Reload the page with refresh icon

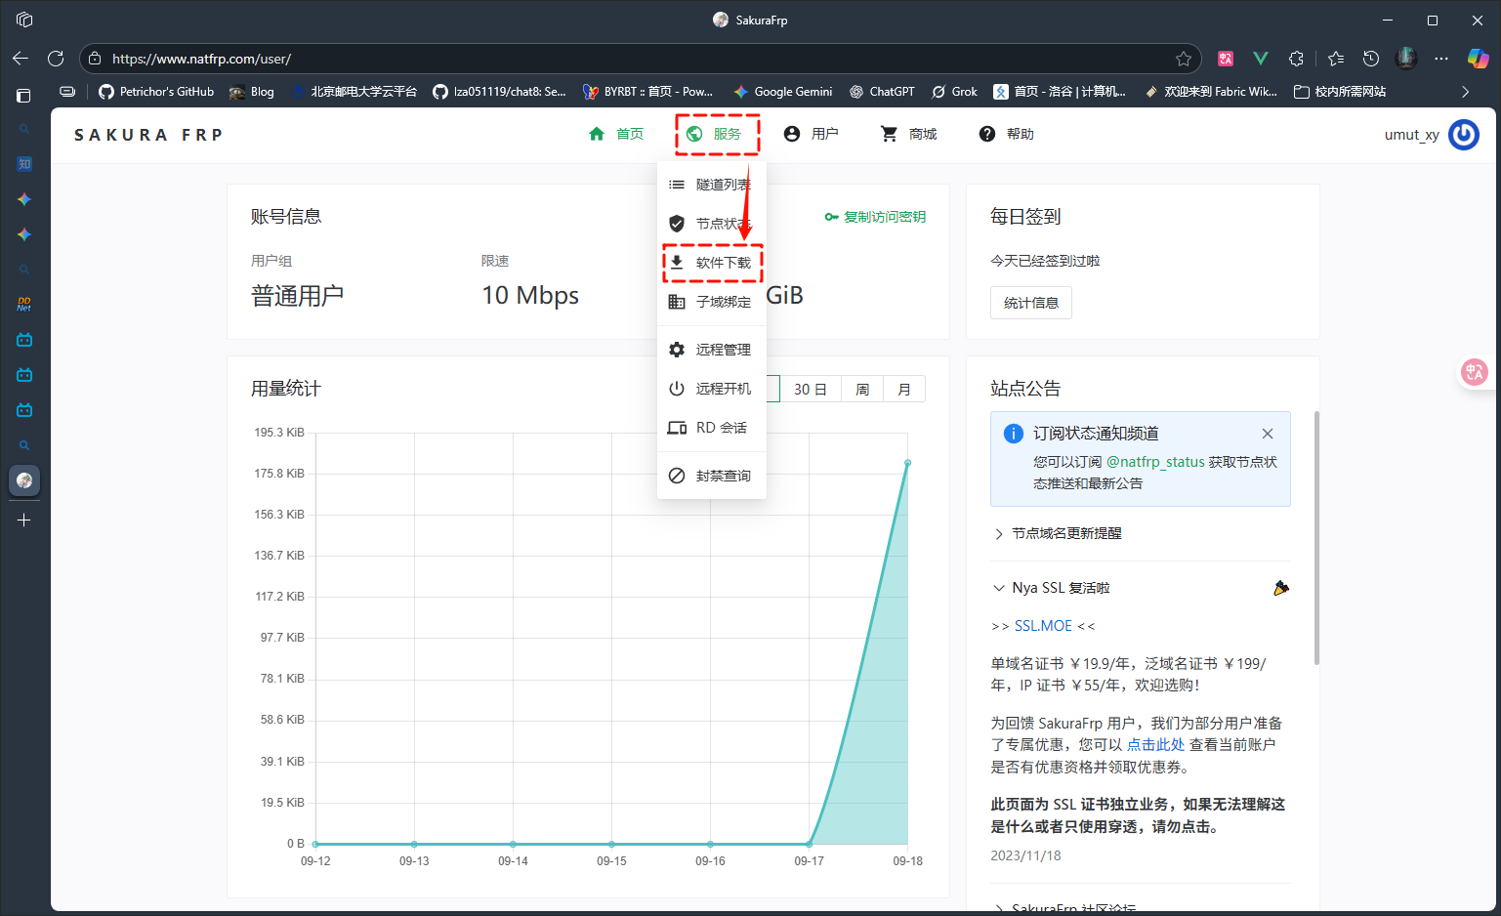click(56, 59)
